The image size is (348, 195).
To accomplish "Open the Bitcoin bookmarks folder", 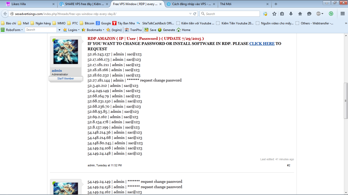I will pyautogui.click(x=87, y=23).
